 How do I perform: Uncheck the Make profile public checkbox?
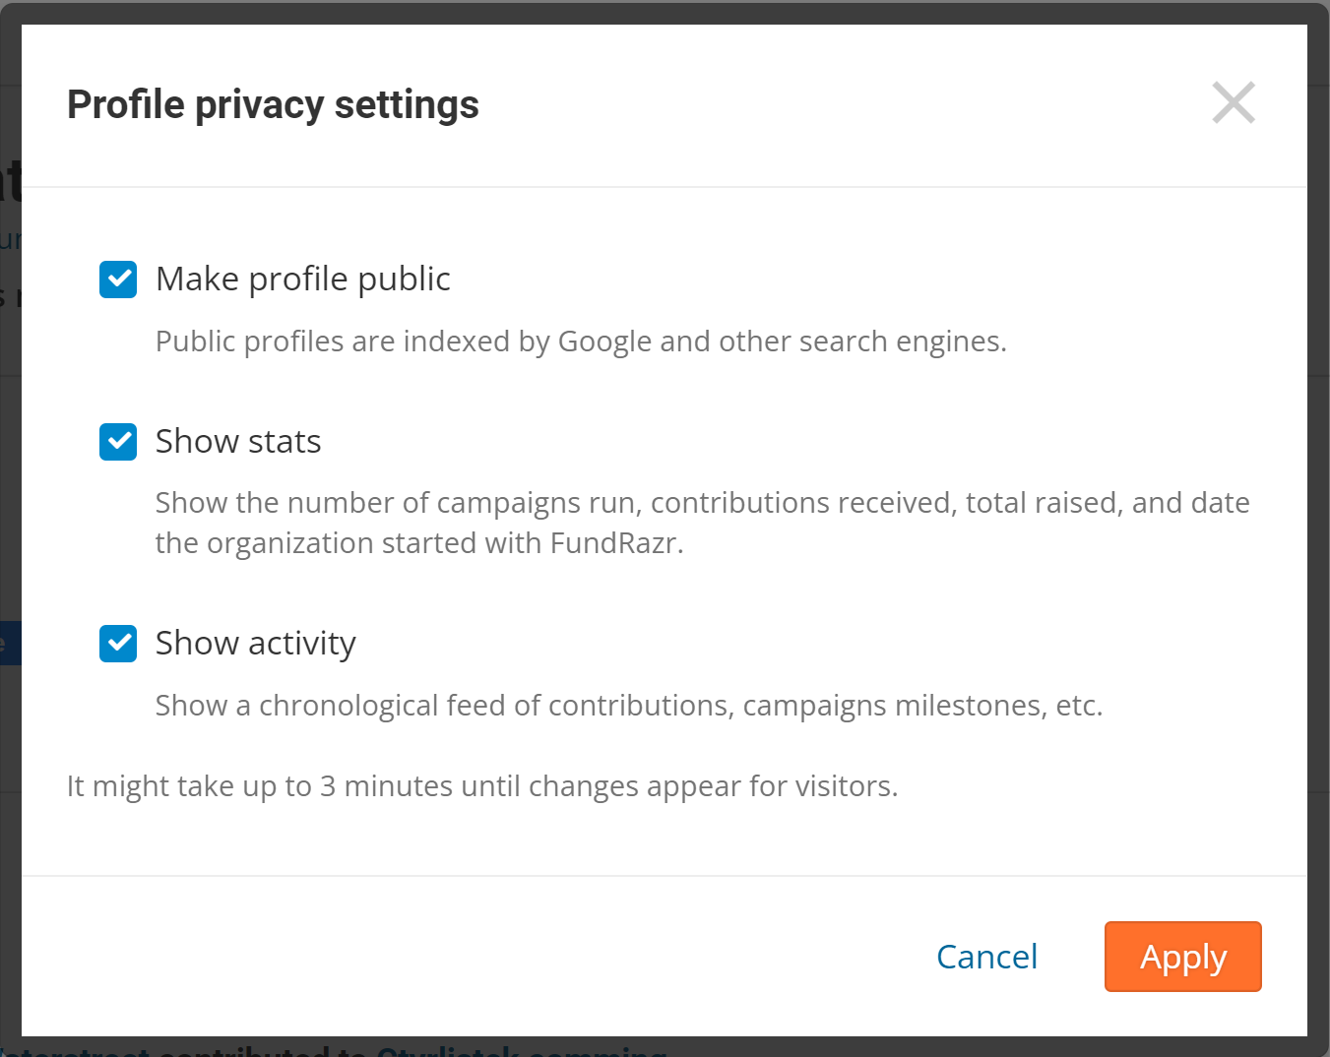(x=118, y=280)
